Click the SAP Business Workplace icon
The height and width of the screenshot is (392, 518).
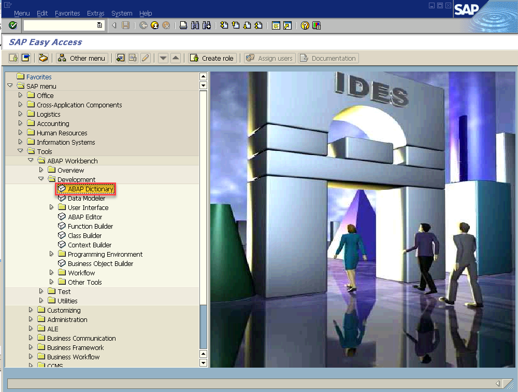coord(44,58)
